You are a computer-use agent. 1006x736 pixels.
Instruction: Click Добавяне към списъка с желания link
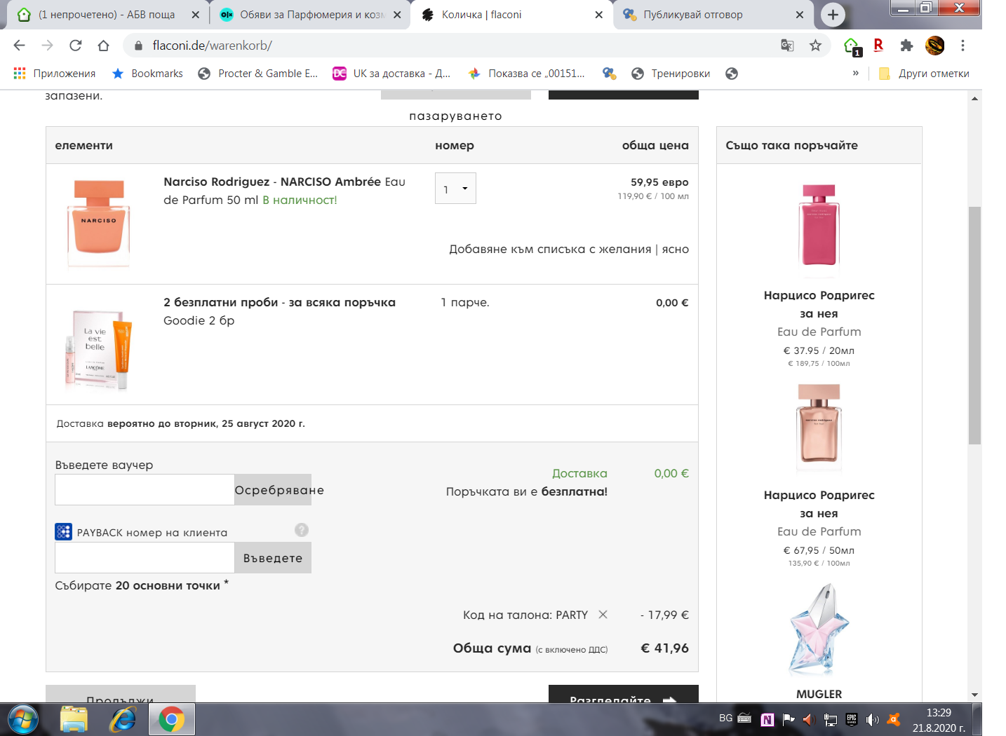[550, 250]
